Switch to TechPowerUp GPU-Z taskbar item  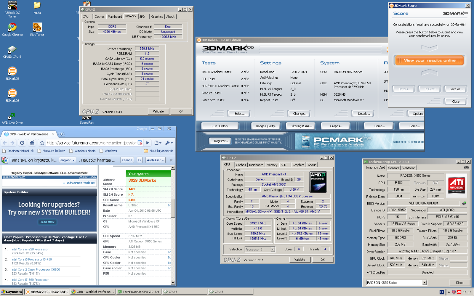click(139, 292)
